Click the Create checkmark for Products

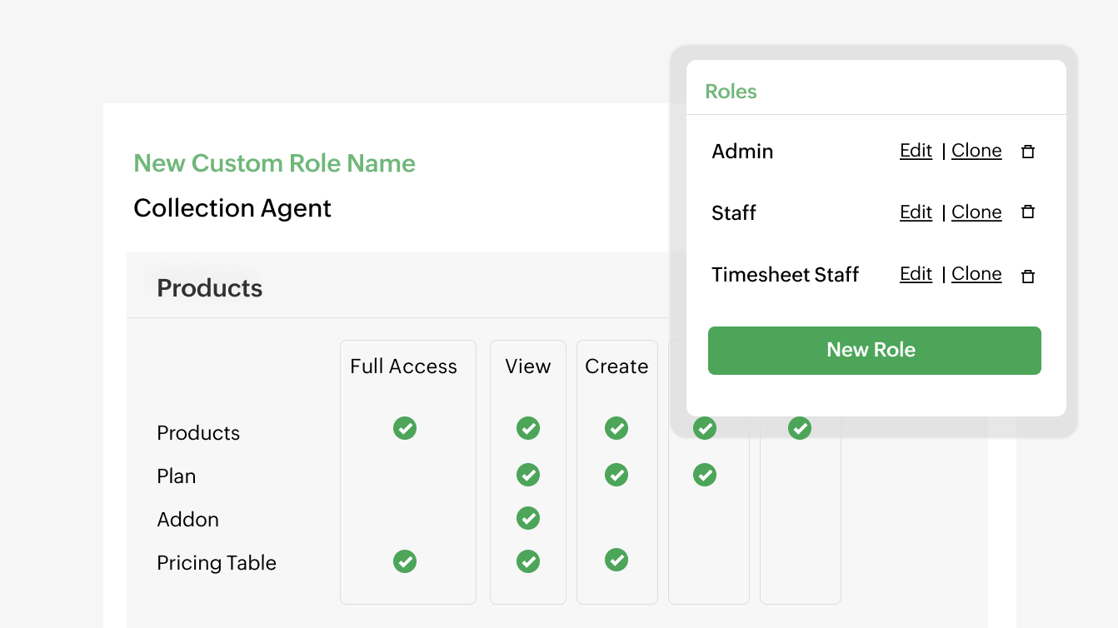point(616,428)
